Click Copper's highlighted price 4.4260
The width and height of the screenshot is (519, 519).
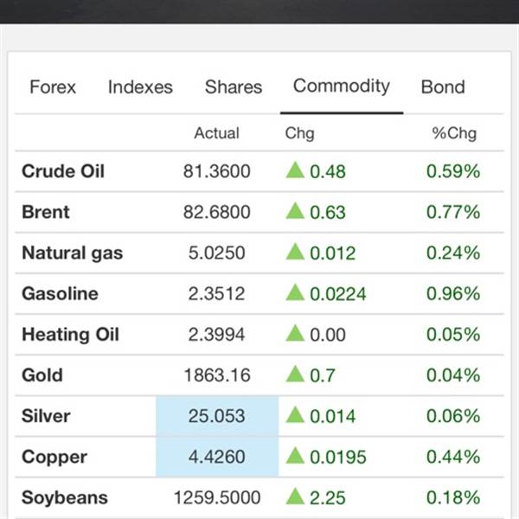pos(217,457)
